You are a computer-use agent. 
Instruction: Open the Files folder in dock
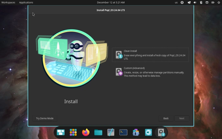coord(98,132)
